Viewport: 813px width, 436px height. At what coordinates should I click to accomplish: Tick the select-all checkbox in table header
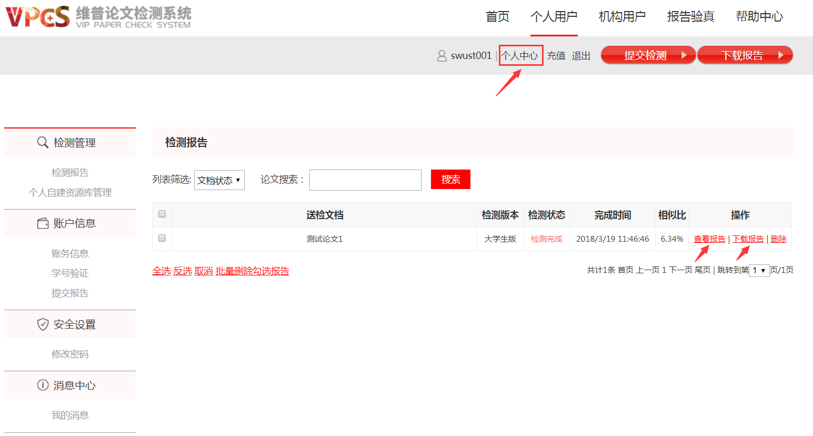click(162, 214)
